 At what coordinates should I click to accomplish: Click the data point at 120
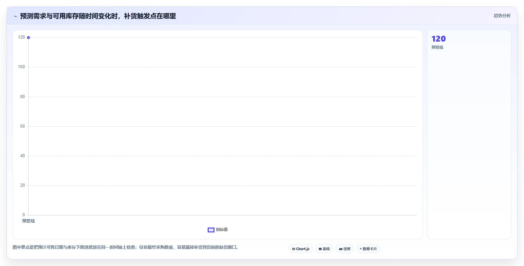[29, 38]
